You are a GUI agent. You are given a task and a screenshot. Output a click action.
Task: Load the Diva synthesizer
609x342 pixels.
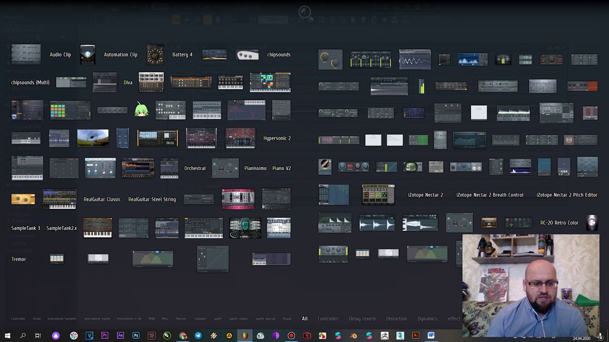pyautogui.click(x=128, y=82)
